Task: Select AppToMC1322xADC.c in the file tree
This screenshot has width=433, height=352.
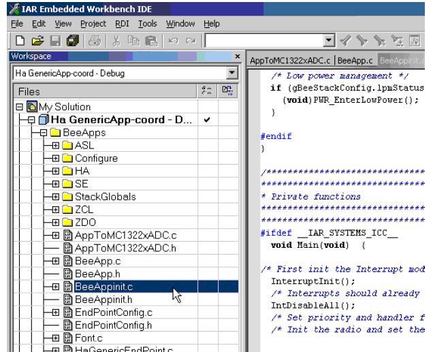Action: coord(126,235)
